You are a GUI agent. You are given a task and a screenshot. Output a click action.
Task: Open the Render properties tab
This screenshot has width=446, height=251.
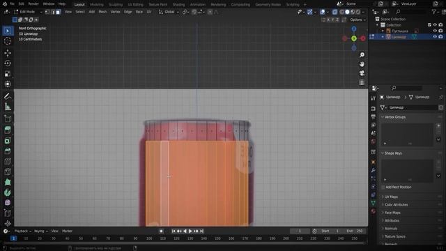click(374, 109)
